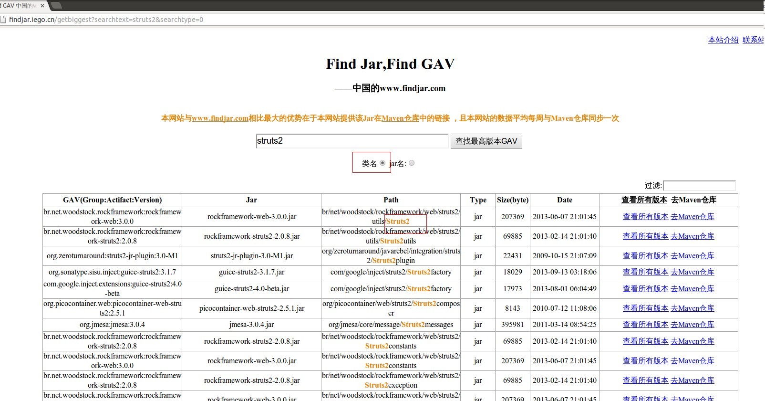Open 查看所有版本 for struts2-jr-plugin-3.0-M1.jar
The height and width of the screenshot is (401, 765).
(x=646, y=256)
